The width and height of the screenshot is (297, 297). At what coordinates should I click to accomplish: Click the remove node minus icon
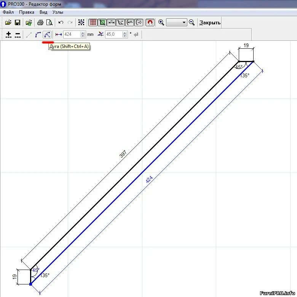(x=18, y=35)
